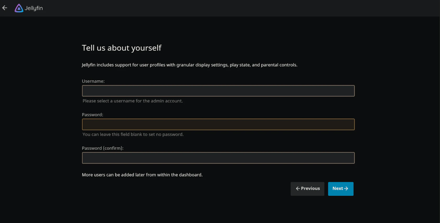The height and width of the screenshot is (223, 440).
Task: Select the "Tell us about yourself" heading
Action: pyautogui.click(x=122, y=48)
